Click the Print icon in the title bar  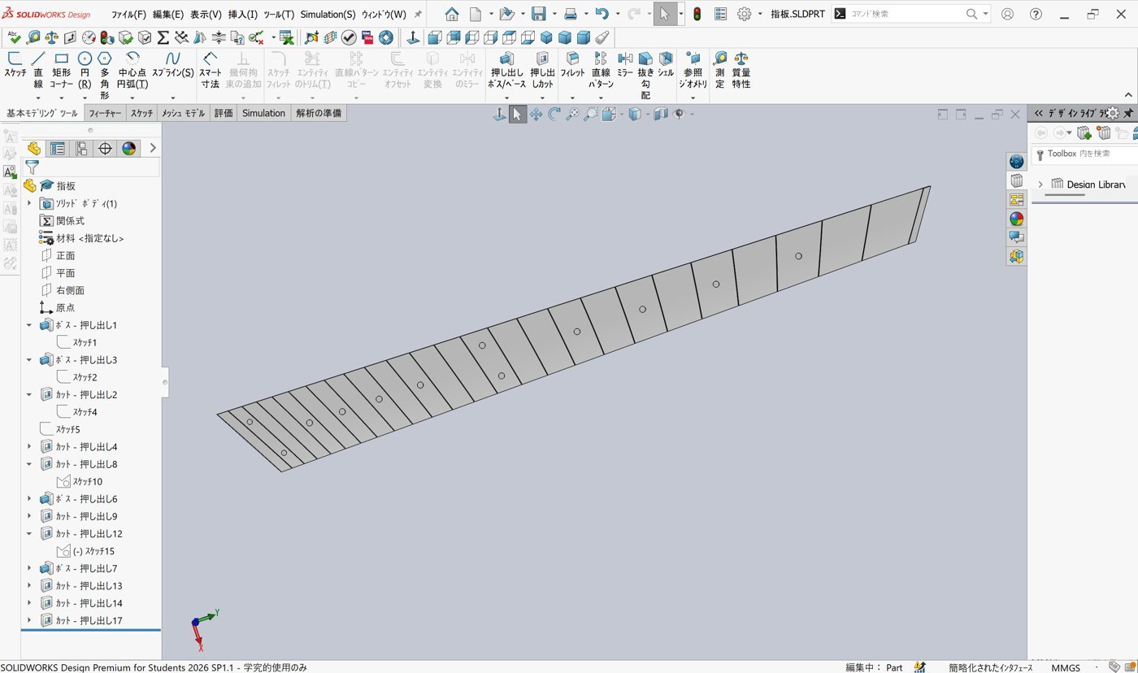(571, 14)
